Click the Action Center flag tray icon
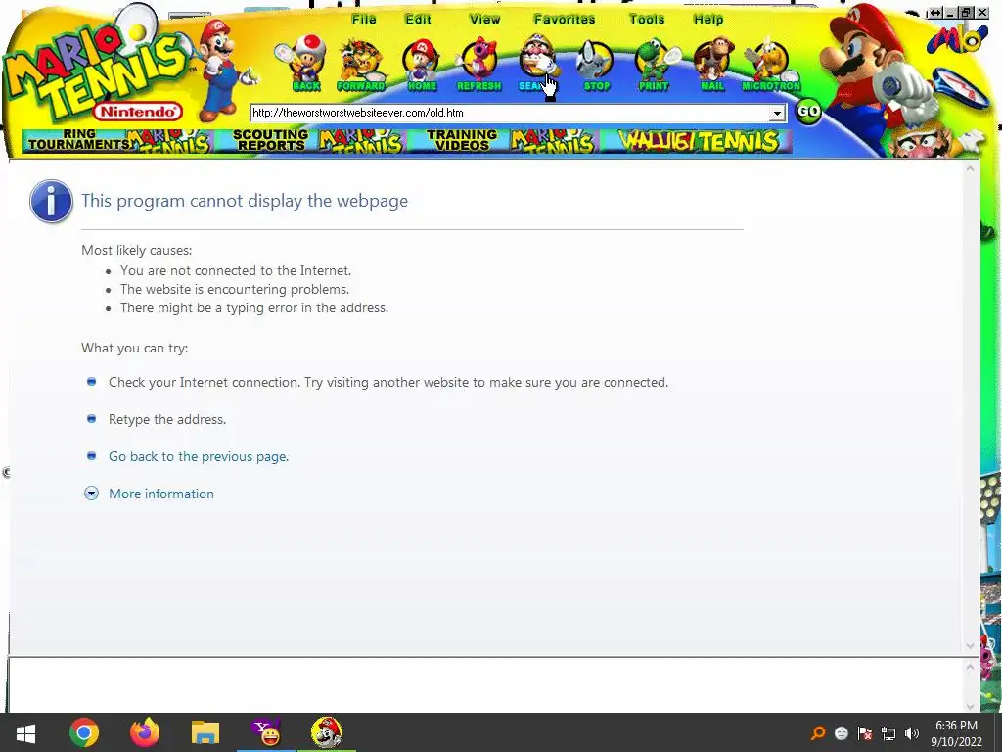The image size is (1002, 752). pyautogui.click(x=865, y=733)
